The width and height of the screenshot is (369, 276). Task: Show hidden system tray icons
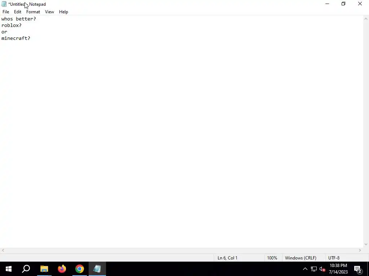click(305, 269)
